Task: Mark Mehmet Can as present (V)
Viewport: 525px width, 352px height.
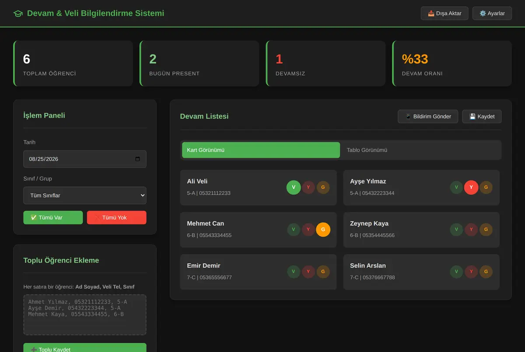Action: (x=294, y=230)
